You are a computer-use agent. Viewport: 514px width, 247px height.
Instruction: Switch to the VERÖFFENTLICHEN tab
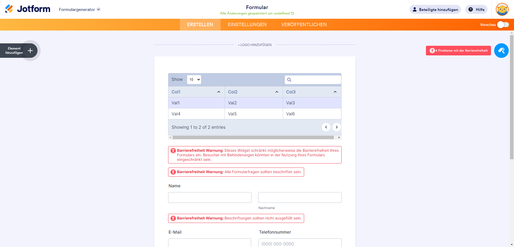click(304, 25)
